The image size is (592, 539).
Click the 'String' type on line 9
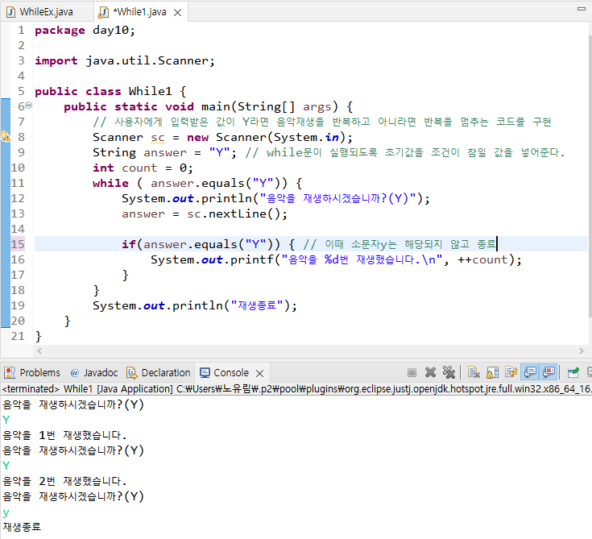(x=114, y=152)
